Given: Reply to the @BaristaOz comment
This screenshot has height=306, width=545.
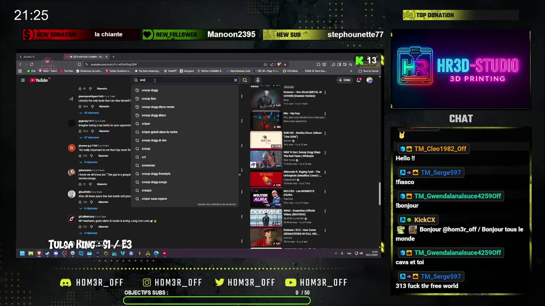Looking at the screenshot, I should tap(102, 184).
